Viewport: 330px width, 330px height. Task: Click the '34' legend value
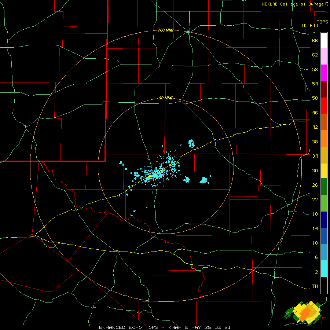(315, 156)
